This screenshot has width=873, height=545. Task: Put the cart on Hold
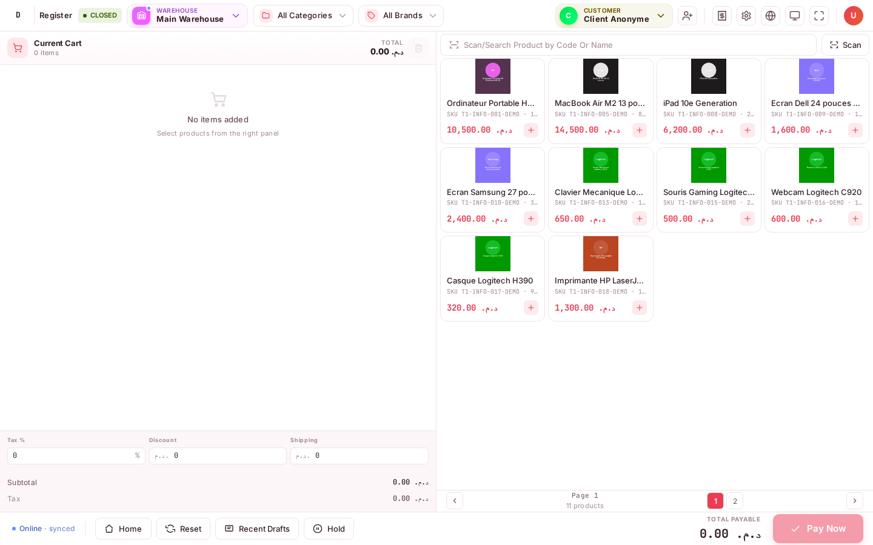pyautogui.click(x=329, y=529)
